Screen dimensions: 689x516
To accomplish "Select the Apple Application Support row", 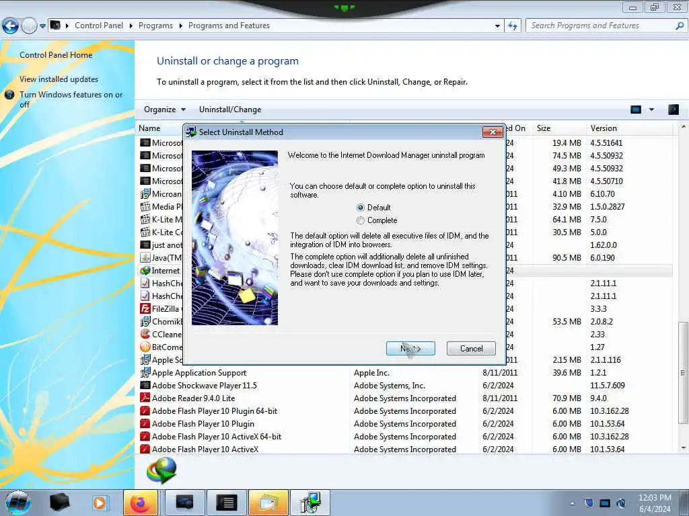I will [x=405, y=372].
